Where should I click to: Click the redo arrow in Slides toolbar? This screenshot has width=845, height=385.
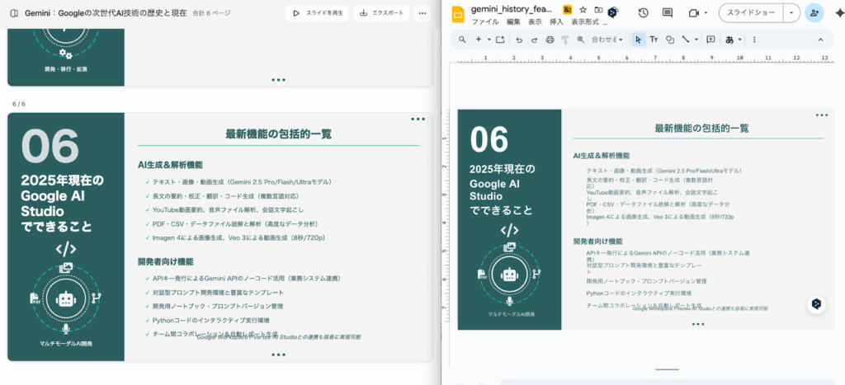(x=534, y=40)
